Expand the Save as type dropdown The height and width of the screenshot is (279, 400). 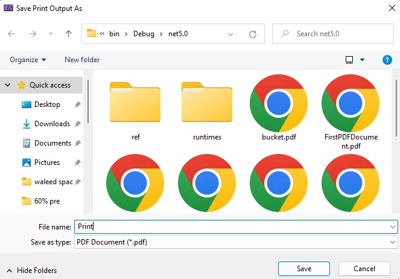click(393, 242)
